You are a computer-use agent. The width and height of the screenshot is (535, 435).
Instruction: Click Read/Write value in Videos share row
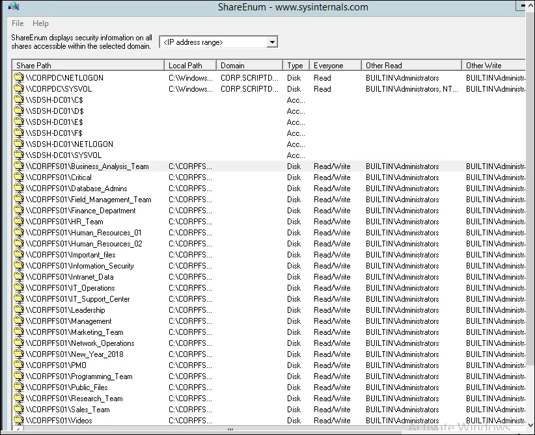332,420
